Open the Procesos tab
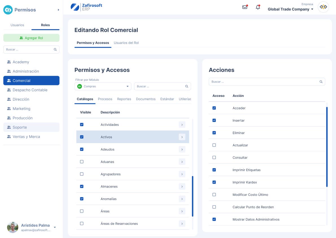Screen dimensions: 336x238 tap(105, 99)
